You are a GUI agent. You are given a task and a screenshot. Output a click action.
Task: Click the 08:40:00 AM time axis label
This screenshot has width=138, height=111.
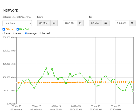[96, 109]
